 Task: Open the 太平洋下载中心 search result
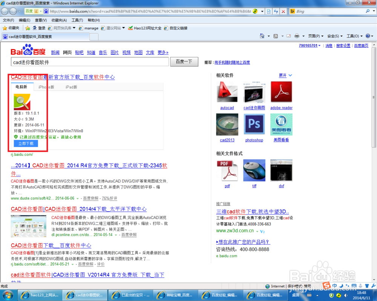[x=79, y=209]
